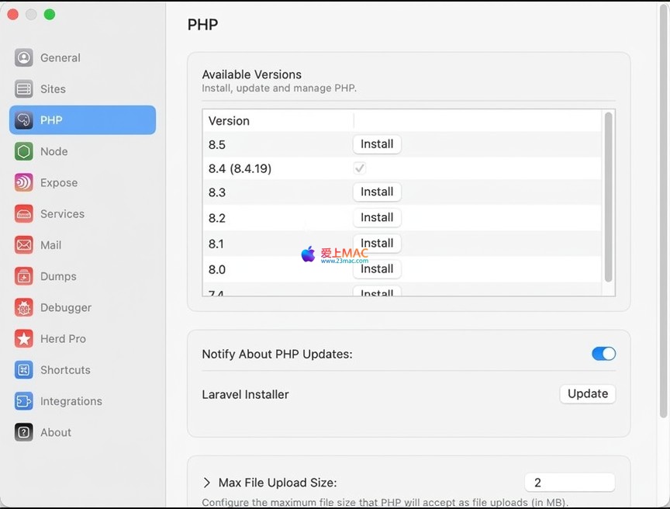Screen dimensions: 670x509
Task: Open the General settings icon
Action: click(24, 58)
